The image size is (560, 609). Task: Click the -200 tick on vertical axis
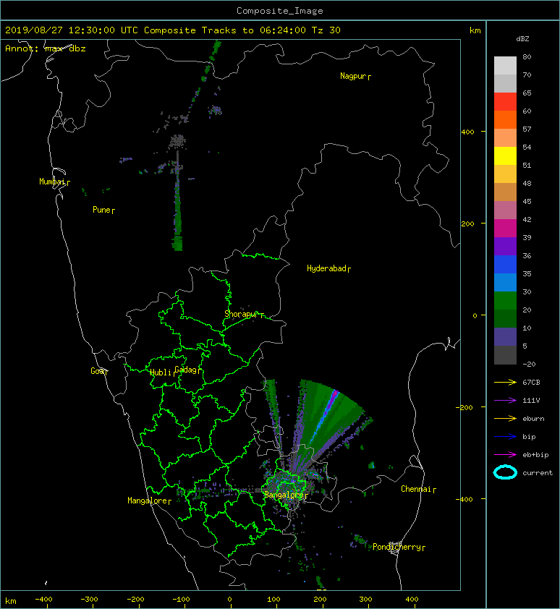pyautogui.click(x=464, y=407)
